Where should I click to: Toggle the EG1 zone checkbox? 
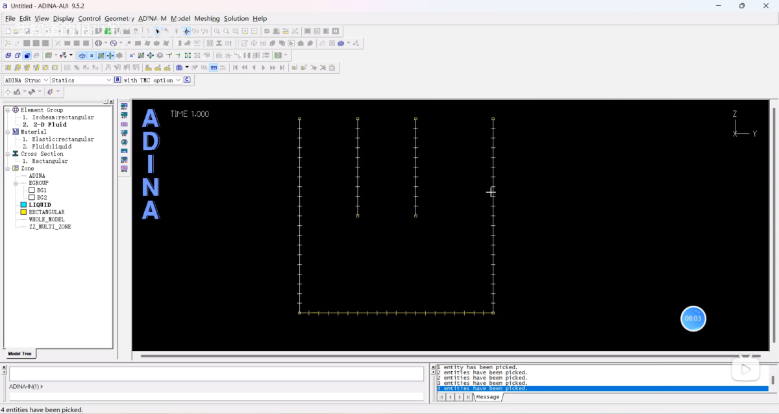click(32, 190)
